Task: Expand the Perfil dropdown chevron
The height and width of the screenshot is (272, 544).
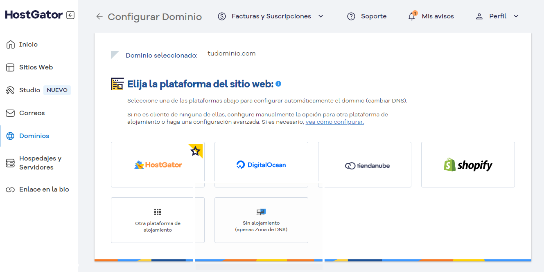Action: coord(516,16)
